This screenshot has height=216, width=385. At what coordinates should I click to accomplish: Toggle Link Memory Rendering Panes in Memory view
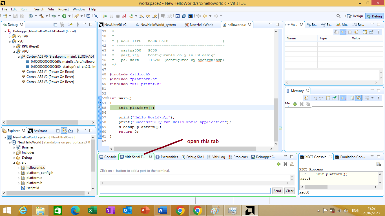click(x=358, y=98)
